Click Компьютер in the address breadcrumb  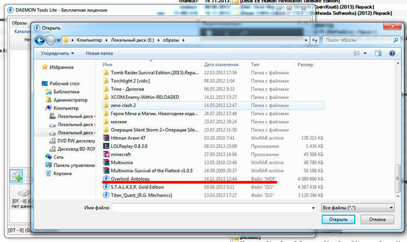(x=90, y=40)
